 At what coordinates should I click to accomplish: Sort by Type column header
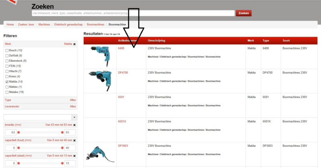[x=266, y=40]
